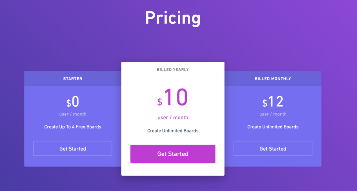Image resolution: width=357 pixels, height=191 pixels.
Task: Click "Create Unlimited Boards" in Billed Monthly card
Action: click(x=273, y=127)
